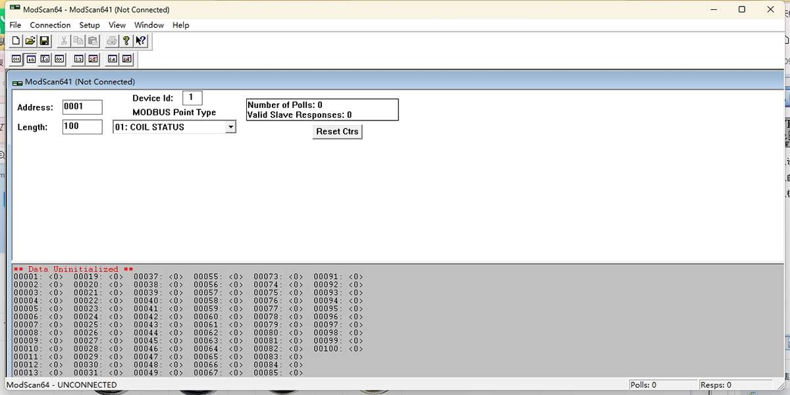790x395 pixels.
Task: Click the ModScan641 child window icon
Action: (18, 82)
